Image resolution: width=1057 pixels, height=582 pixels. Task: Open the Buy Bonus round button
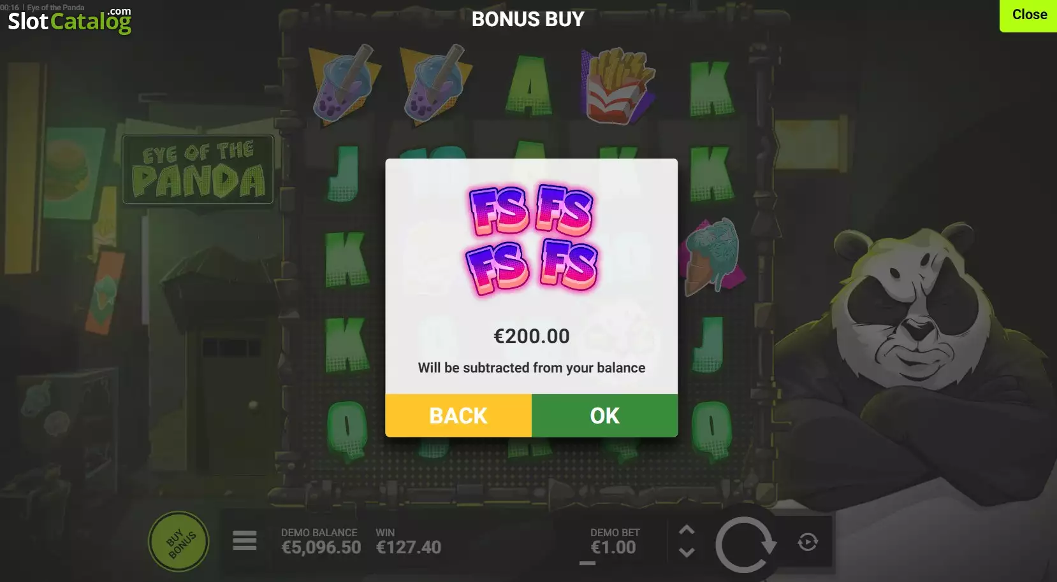pyautogui.click(x=179, y=541)
